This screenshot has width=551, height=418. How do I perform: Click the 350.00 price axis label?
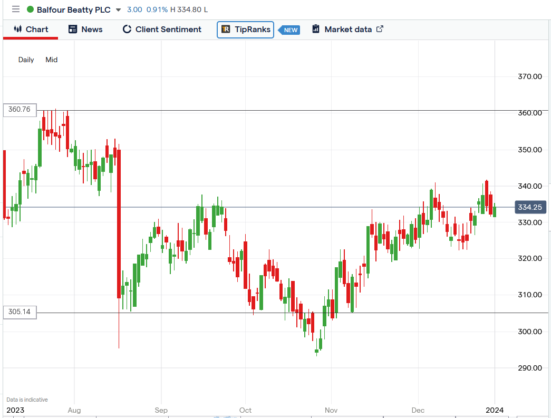click(x=530, y=150)
